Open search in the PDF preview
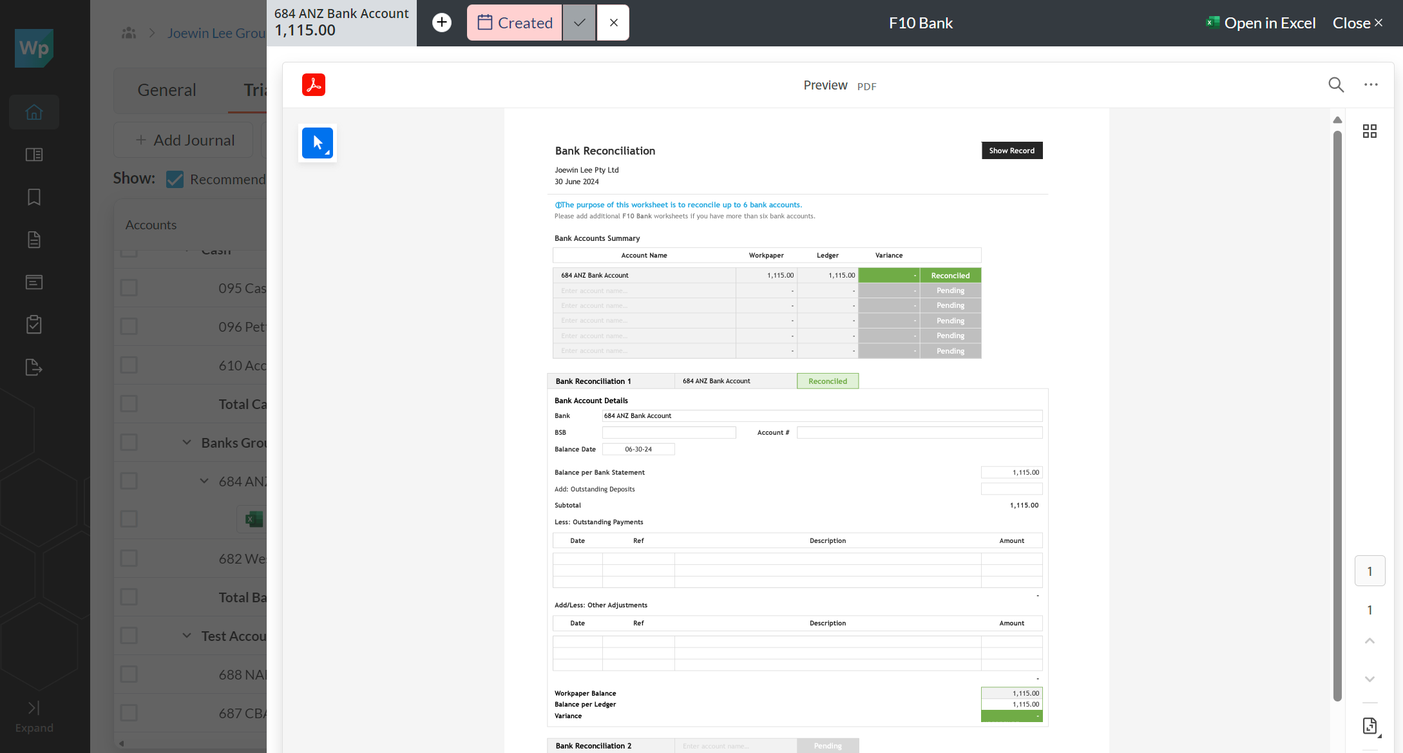The width and height of the screenshot is (1403, 753). [x=1335, y=85]
